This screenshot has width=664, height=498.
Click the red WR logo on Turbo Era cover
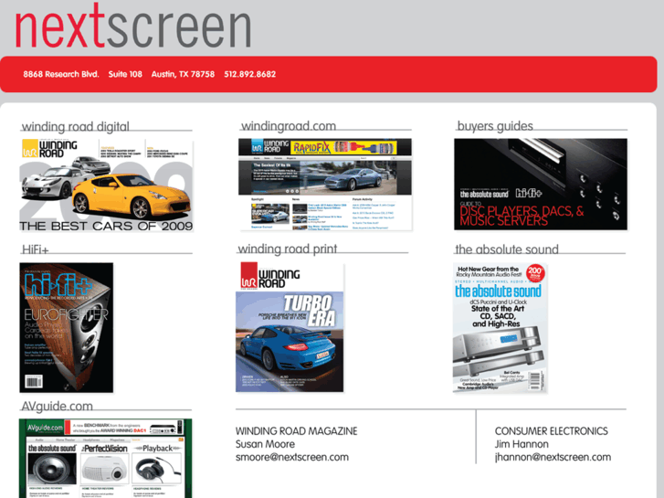coord(249,275)
